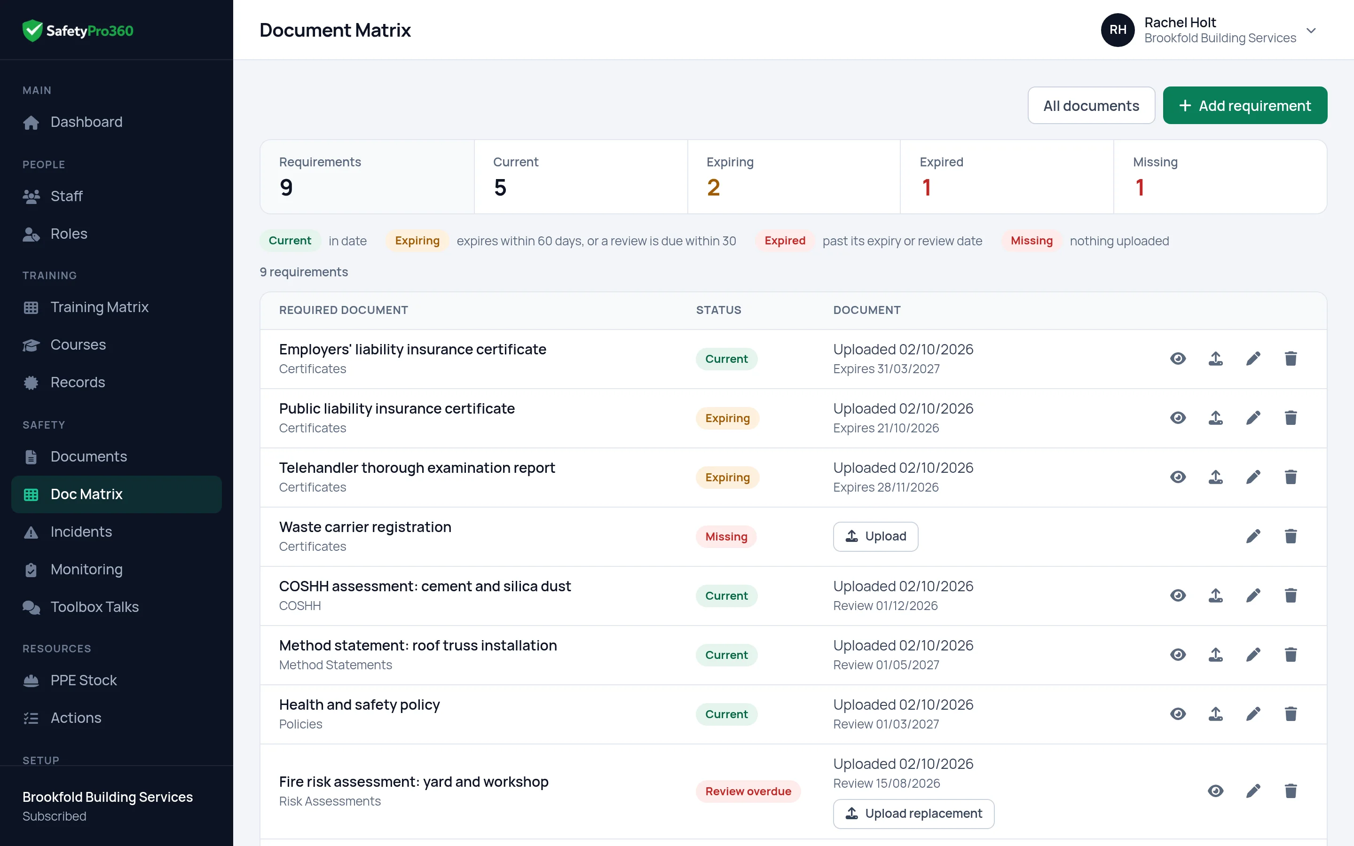Click the Expired summary count card
This screenshot has height=846, width=1354.
[1007, 177]
